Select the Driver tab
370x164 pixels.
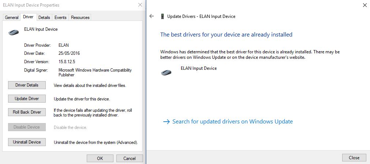(x=28, y=17)
